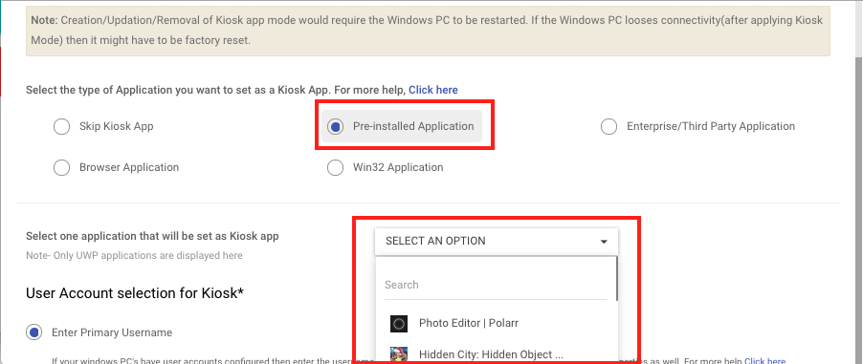Click the User Account selection for Kiosk heading

134,293
